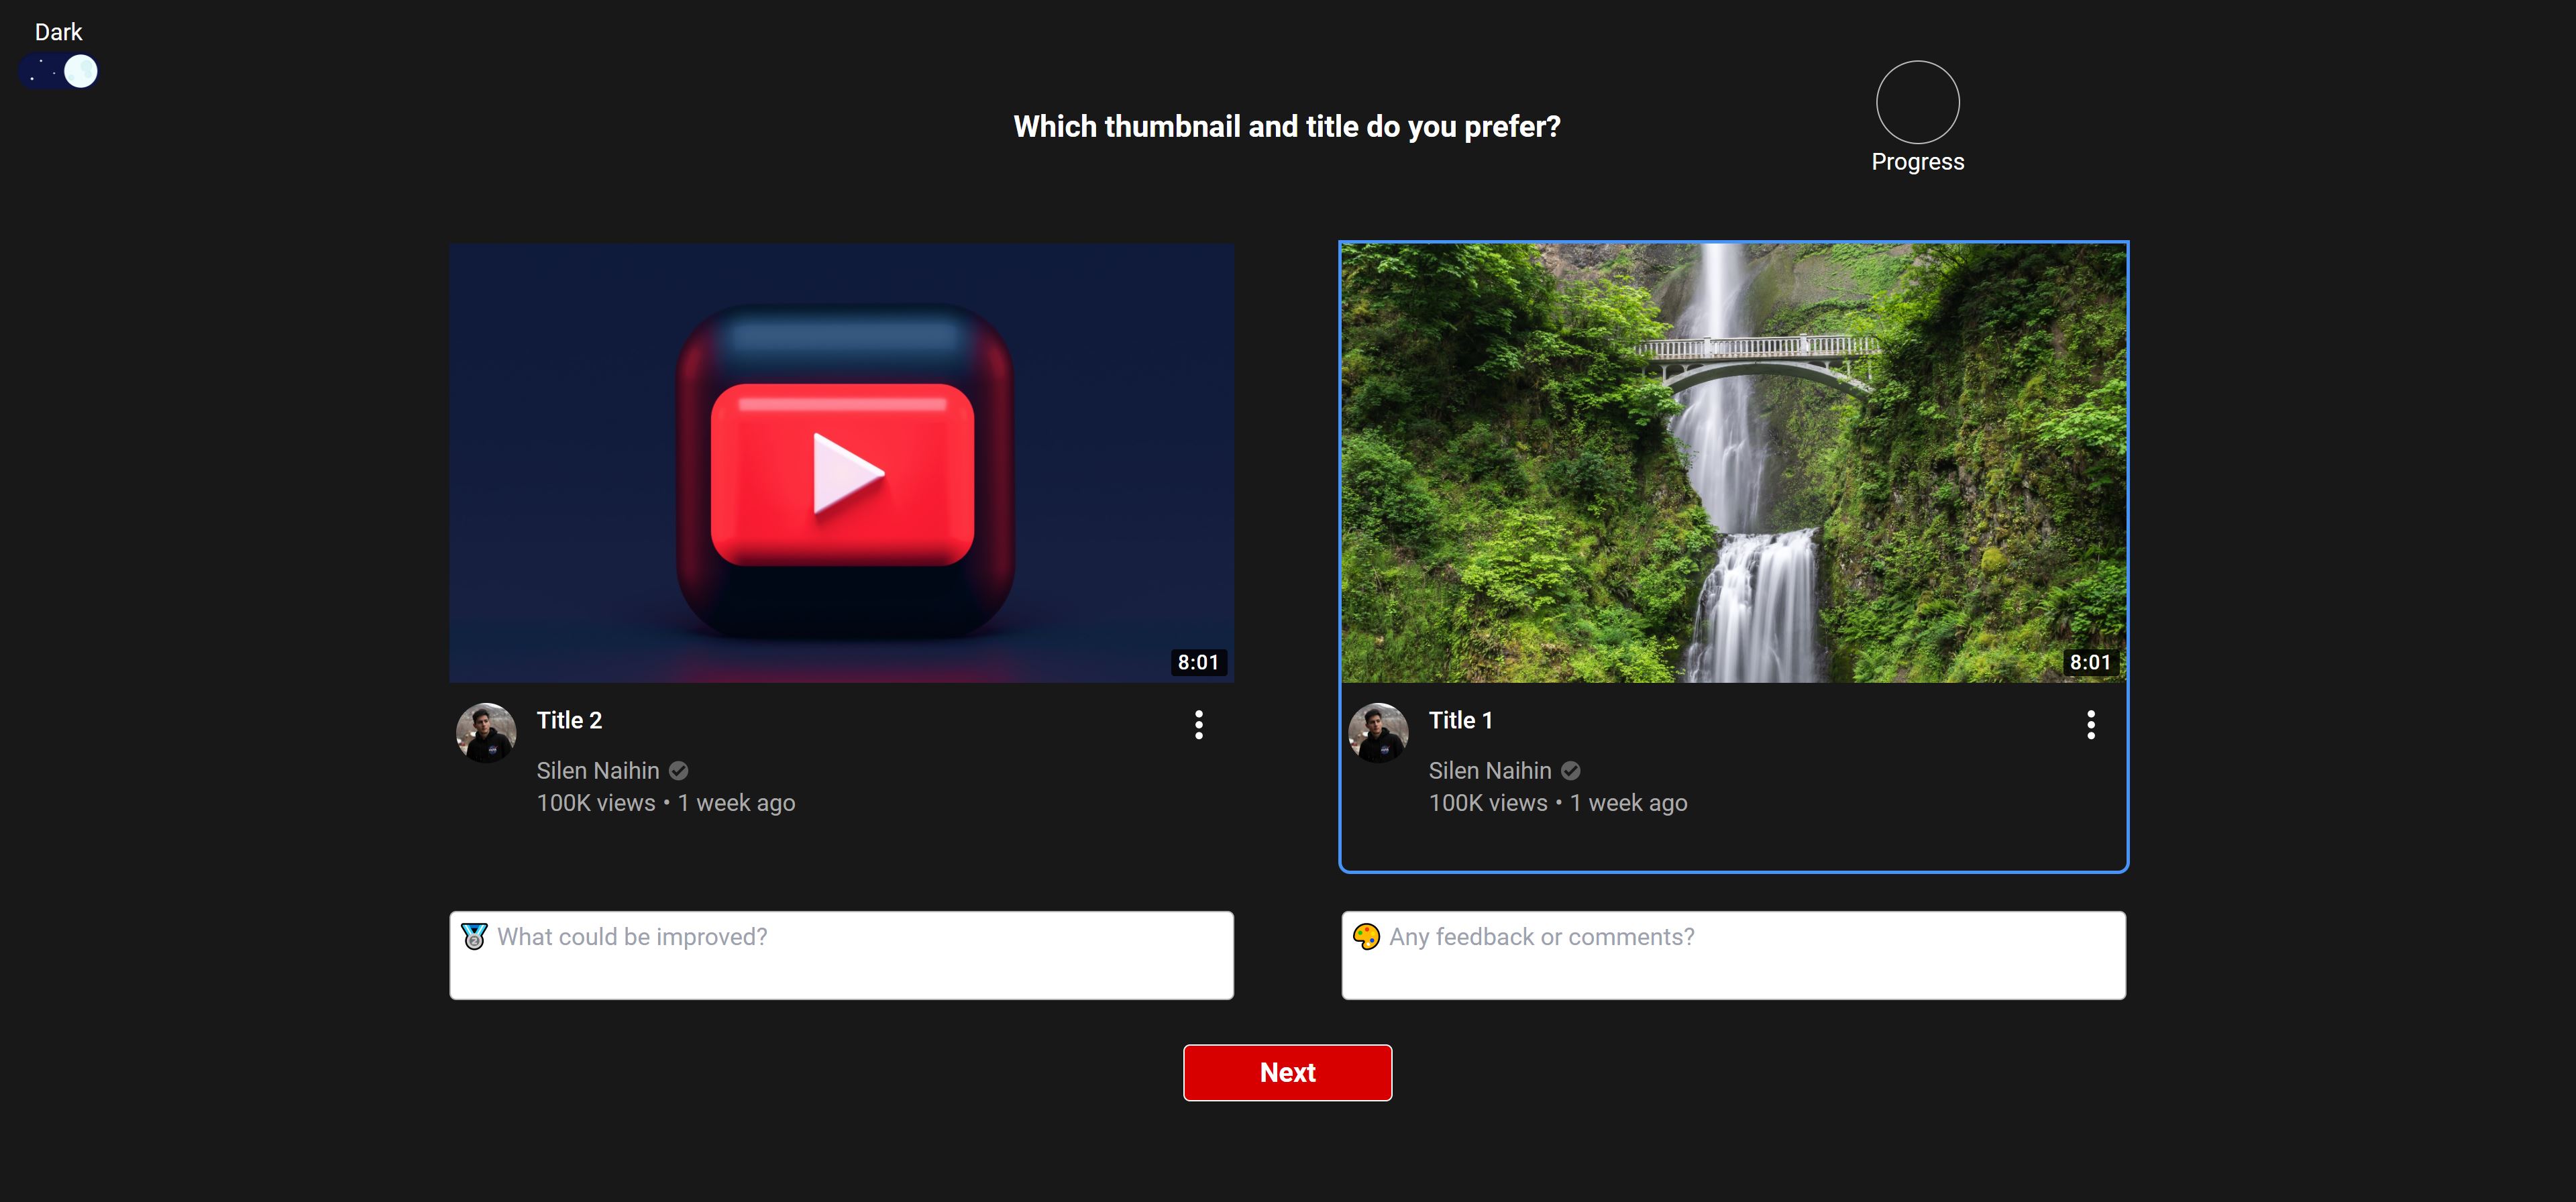The width and height of the screenshot is (2576, 1202).
Task: Click the channel avatar beside Title 2
Action: tap(486, 733)
